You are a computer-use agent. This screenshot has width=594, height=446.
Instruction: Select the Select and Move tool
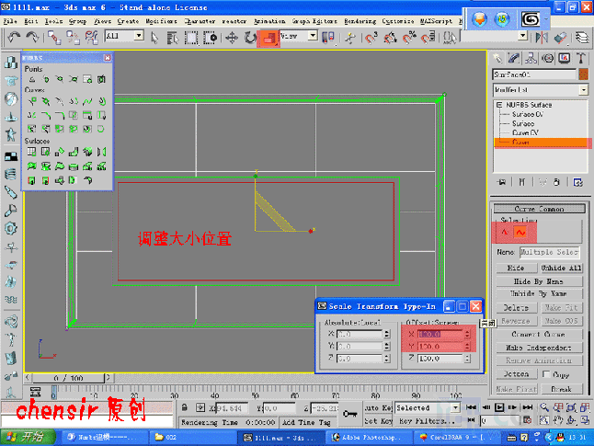point(232,38)
